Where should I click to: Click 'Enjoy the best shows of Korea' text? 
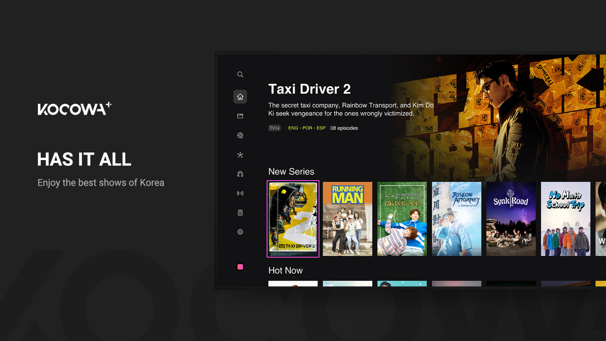(x=101, y=182)
